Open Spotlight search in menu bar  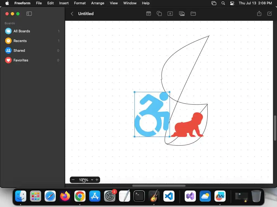[223, 3]
